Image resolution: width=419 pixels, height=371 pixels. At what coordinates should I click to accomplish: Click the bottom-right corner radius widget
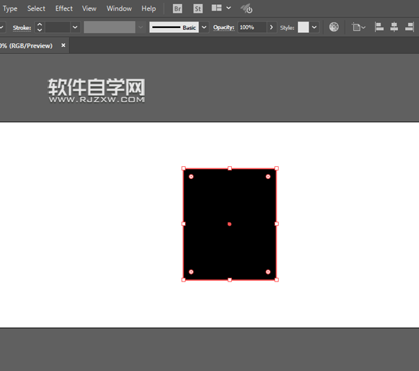point(268,272)
